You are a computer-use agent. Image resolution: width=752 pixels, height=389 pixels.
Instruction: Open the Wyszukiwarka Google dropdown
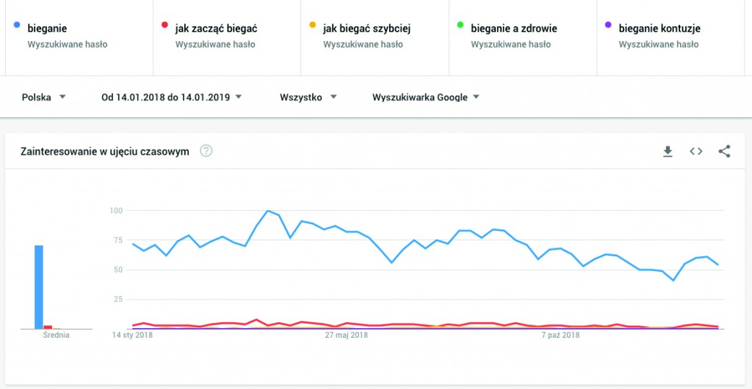[426, 97]
